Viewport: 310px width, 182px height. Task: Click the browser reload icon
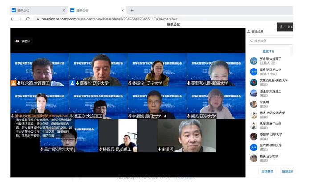(x=28, y=19)
